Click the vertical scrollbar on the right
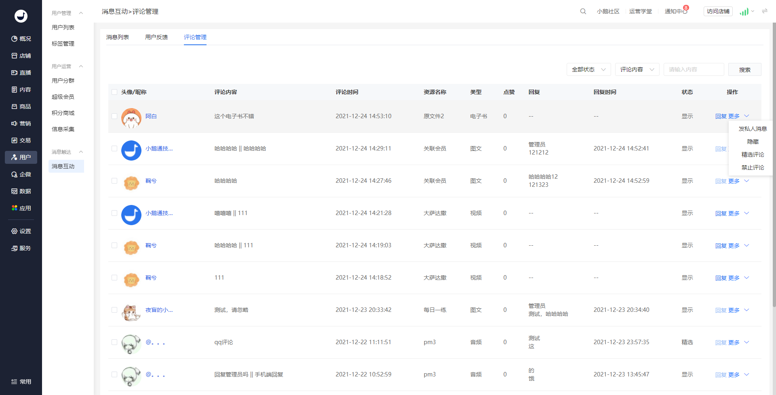This screenshot has height=395, width=776. click(x=774, y=165)
